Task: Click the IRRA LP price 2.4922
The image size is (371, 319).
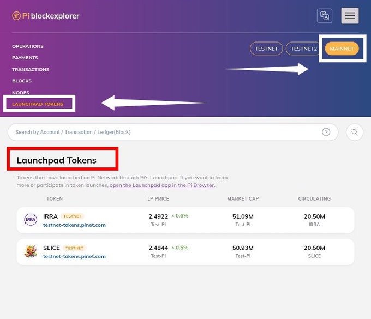Action: pos(158,216)
